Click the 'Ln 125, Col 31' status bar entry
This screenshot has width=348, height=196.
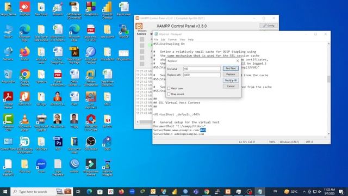pyautogui.click(x=247, y=142)
